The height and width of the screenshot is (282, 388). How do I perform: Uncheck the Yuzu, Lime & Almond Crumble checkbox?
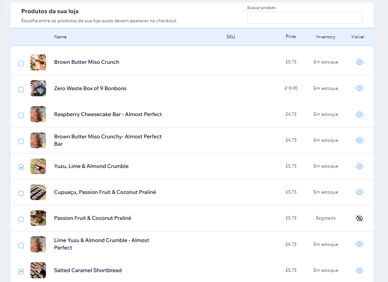pos(21,168)
